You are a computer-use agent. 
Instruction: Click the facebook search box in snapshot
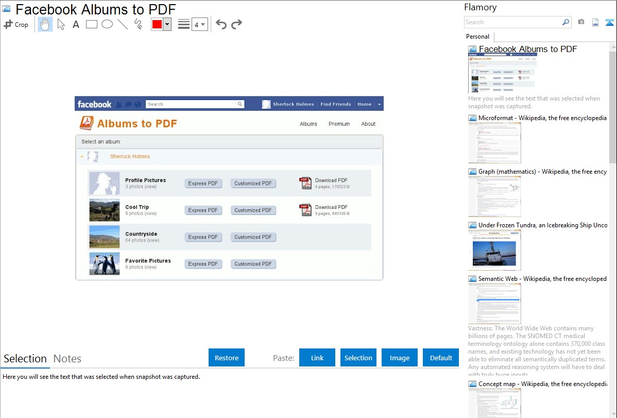191,104
